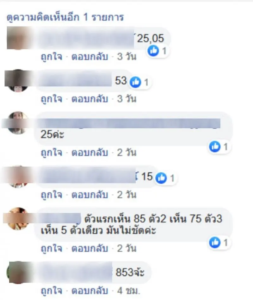Open profile picture of 25,05 commenter

[x=18, y=38]
